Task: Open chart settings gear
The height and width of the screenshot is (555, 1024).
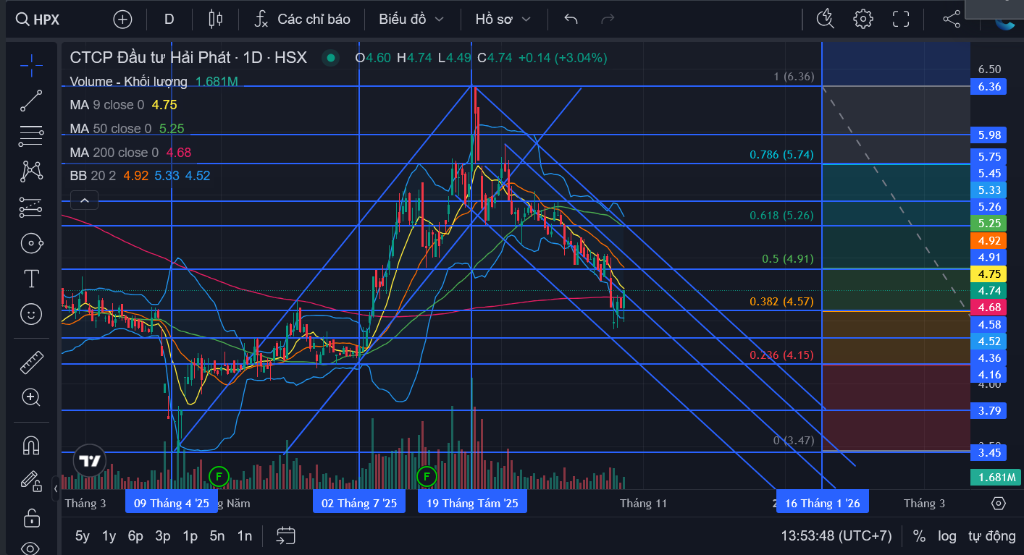Action: [863, 20]
